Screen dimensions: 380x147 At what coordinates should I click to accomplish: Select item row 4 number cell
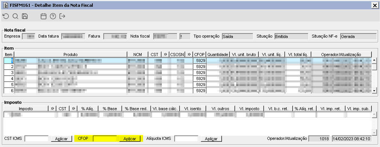click(9, 79)
